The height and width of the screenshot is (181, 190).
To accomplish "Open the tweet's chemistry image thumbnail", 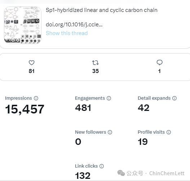I will pyautogui.click(x=23, y=25).
